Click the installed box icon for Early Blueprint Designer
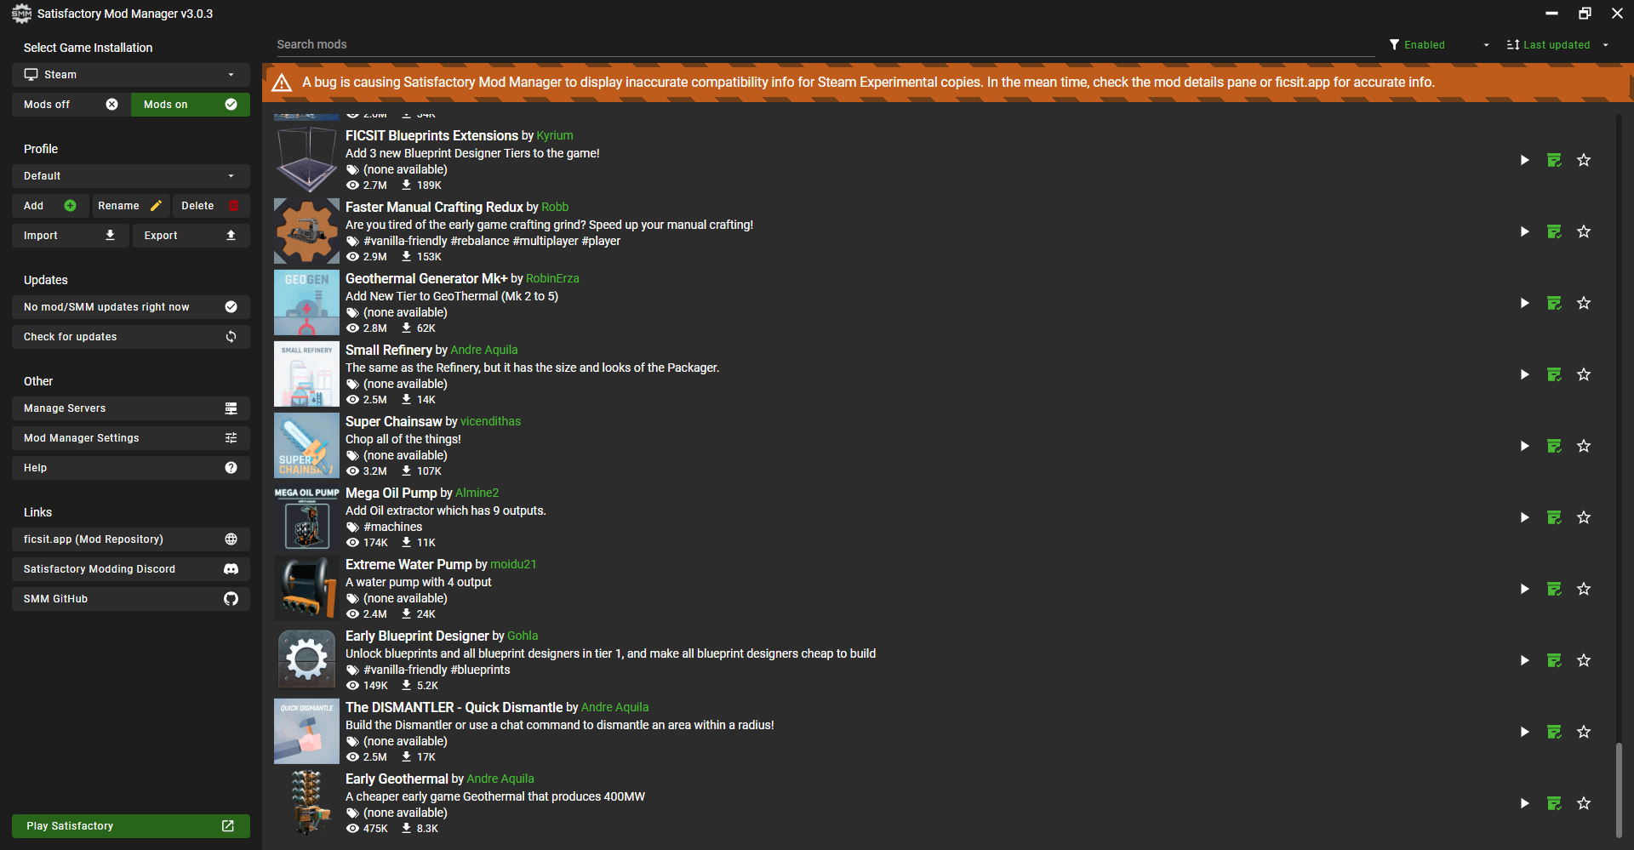The height and width of the screenshot is (850, 1634). [1554, 660]
